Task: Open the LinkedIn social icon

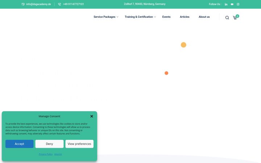Action: 226,4
